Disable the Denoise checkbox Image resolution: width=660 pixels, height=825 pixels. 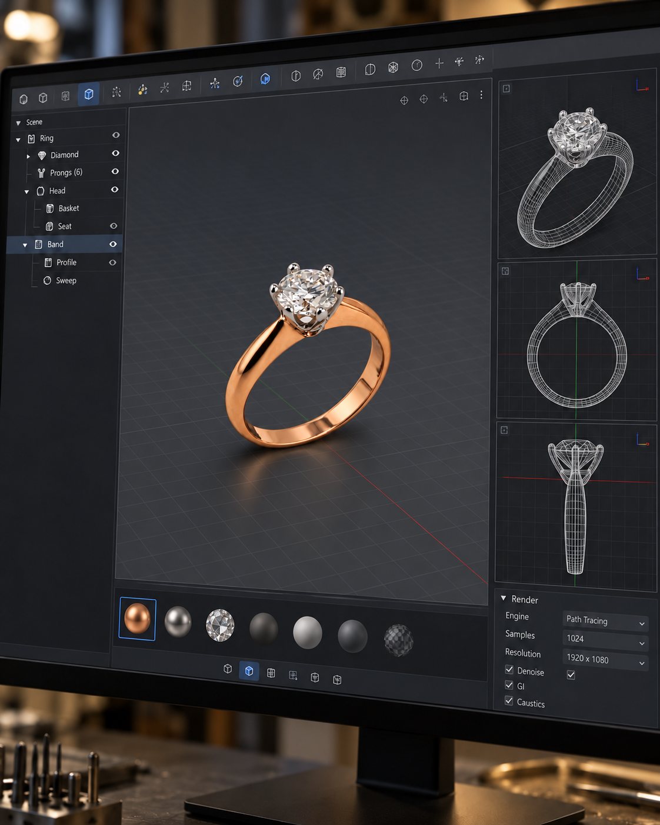point(509,670)
